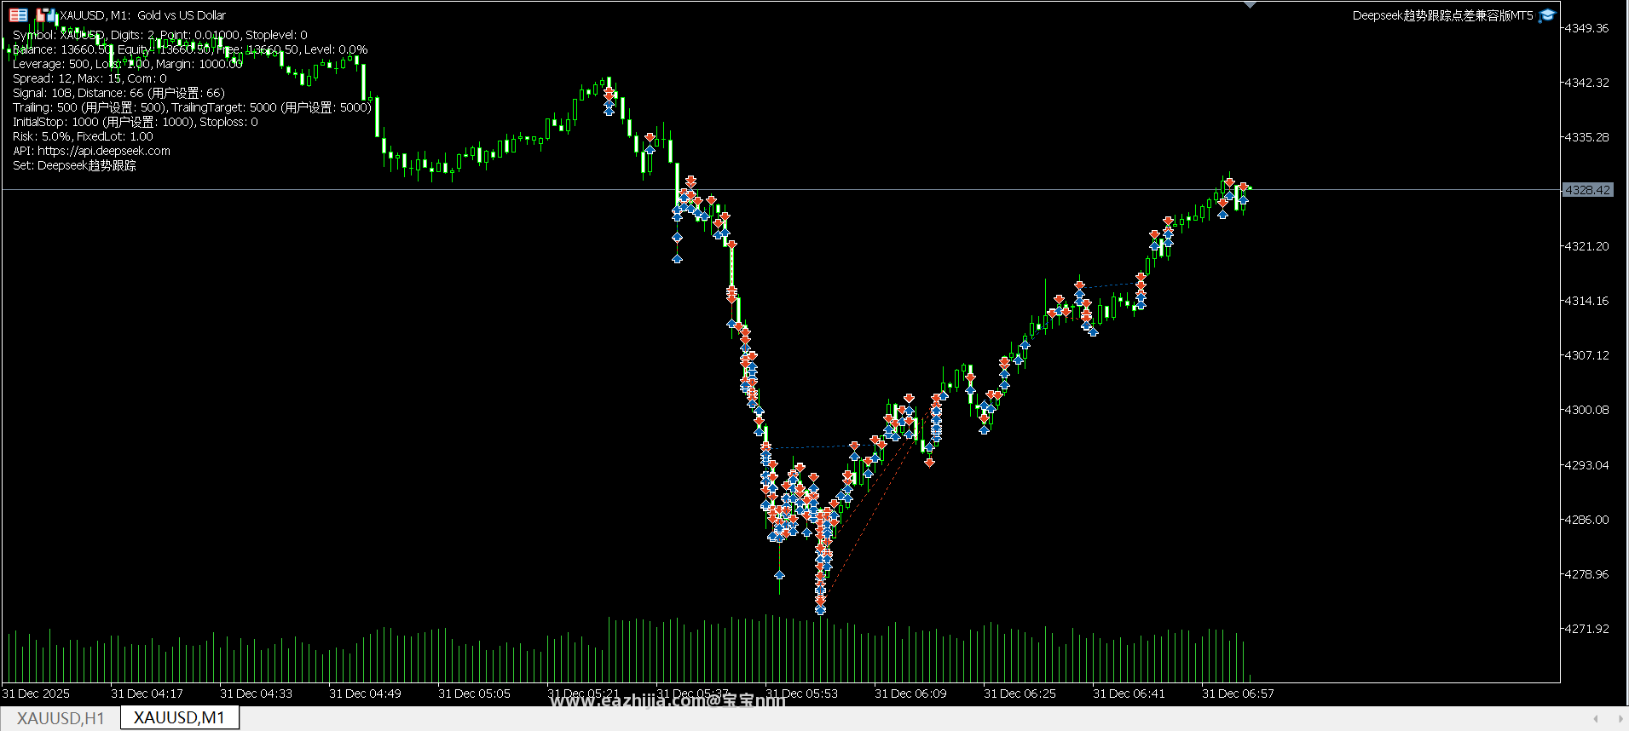The image size is (1629, 731).
Task: Click the 'Balance: 13660.50' info line
Action: tap(190, 49)
